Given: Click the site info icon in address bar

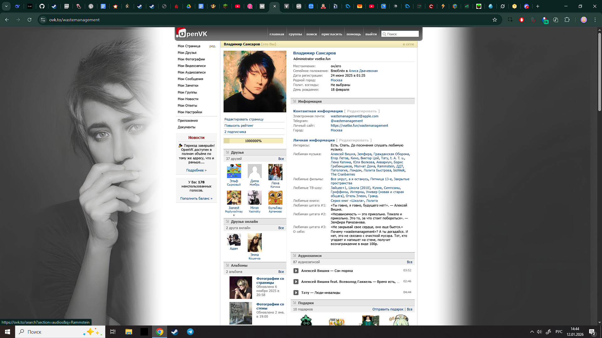Looking at the screenshot, I should tap(43, 20).
